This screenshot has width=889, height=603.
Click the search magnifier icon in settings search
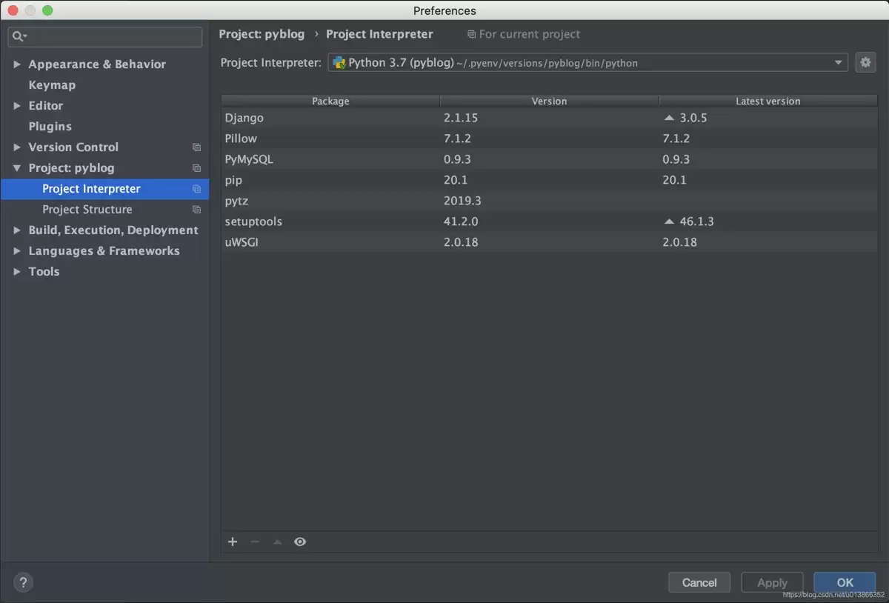coord(19,36)
